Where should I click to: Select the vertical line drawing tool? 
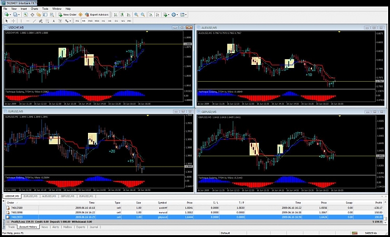point(21,21)
